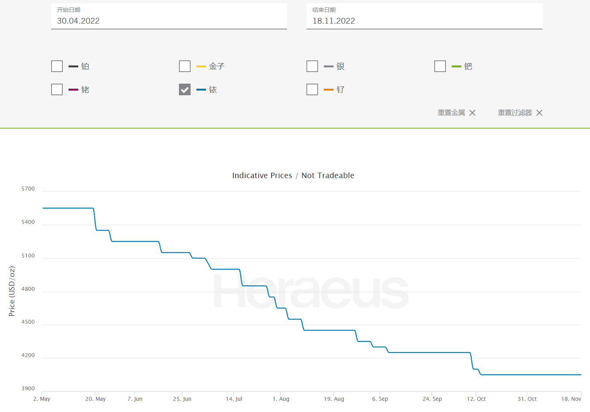Viewport: 590px width, 412px height.
Task: Open the end date field 18.11.2022
Action: click(x=424, y=17)
